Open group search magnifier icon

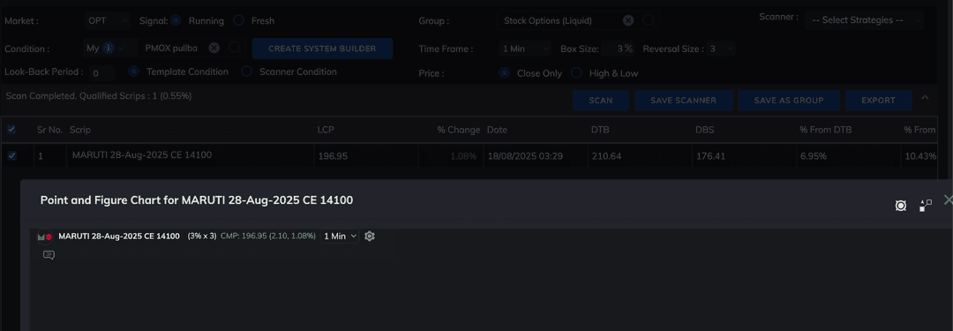pos(649,20)
